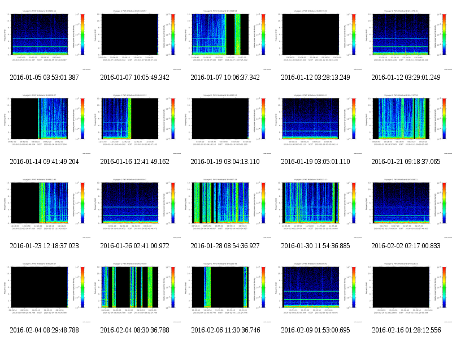Click the caption text 2016-02-06 11:30:36.746
The height and width of the screenshot is (337, 452).
(225, 330)
